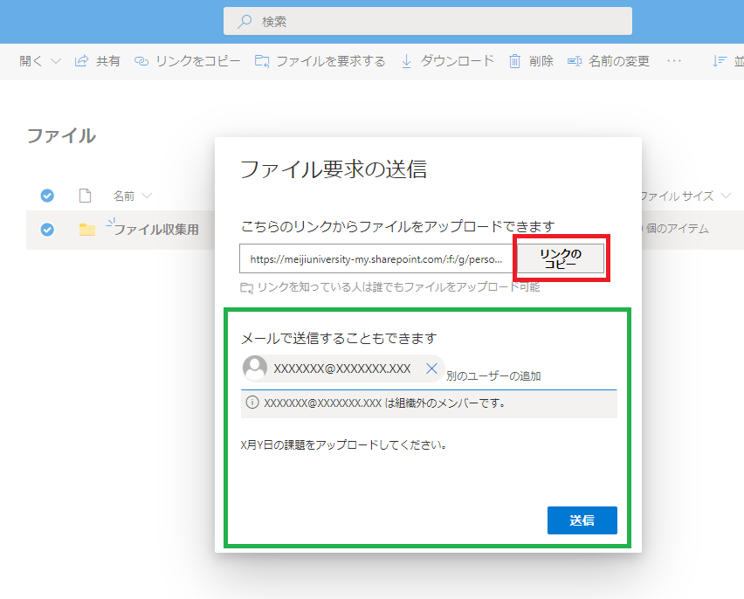
Task: Click the trash delete icon
Action: 515,61
